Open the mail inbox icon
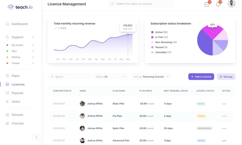 click(207, 4)
